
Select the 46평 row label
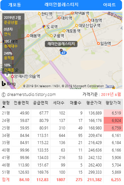6,165
